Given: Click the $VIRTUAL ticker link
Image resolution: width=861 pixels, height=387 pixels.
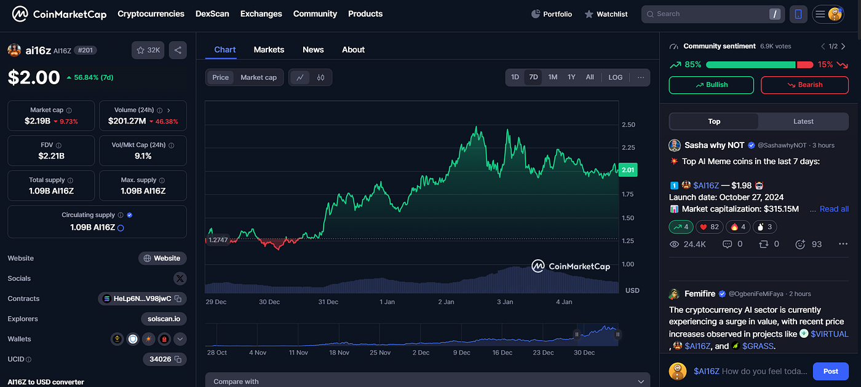Looking at the screenshot, I should 830,334.
